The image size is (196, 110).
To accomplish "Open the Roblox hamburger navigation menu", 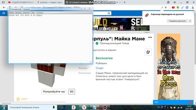I will pos(4,13).
